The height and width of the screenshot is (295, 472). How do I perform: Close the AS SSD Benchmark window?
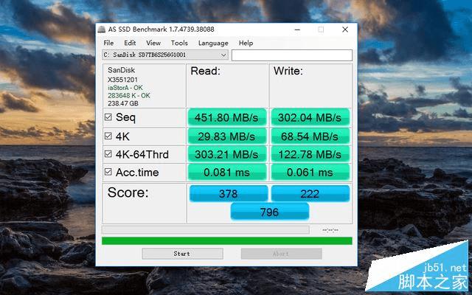tap(345, 29)
